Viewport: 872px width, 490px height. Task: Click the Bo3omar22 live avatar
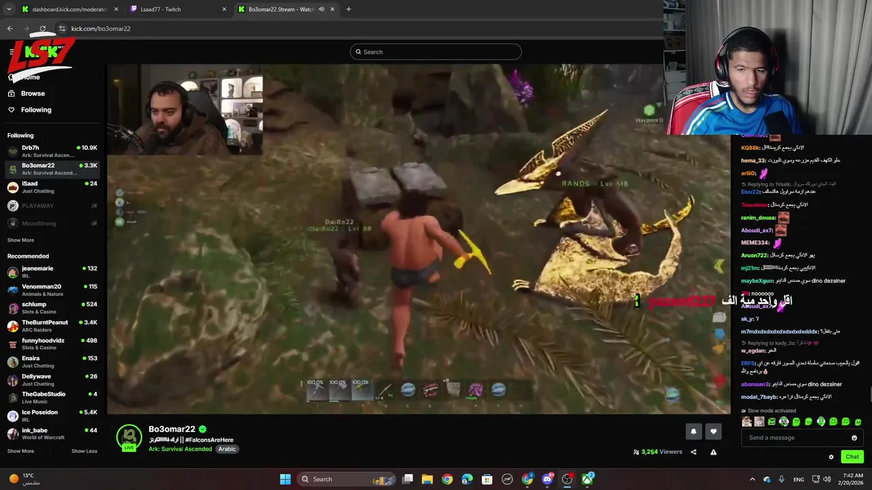129,438
